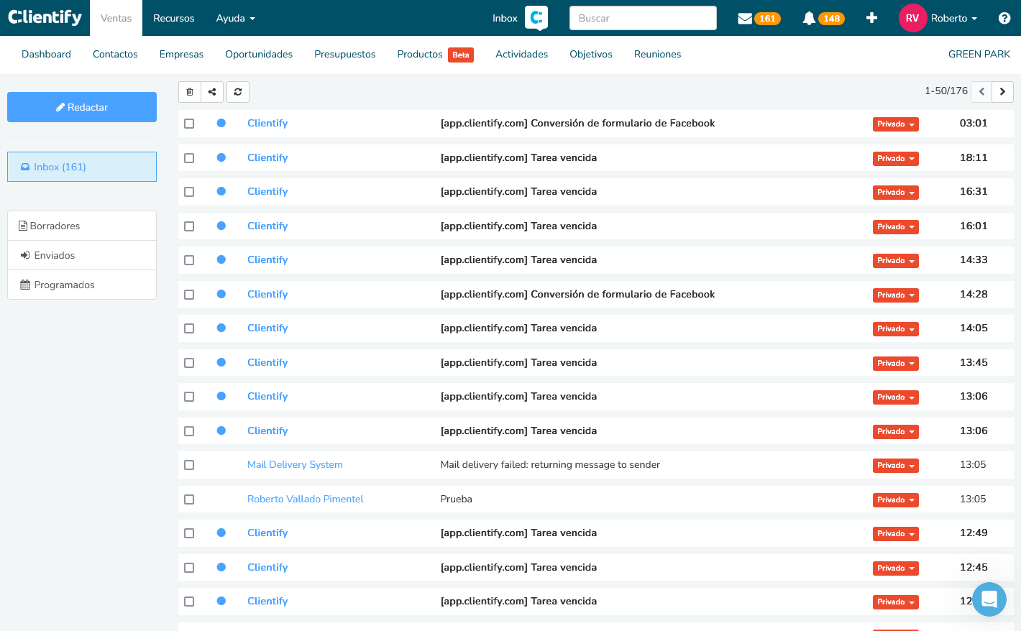Open the envelope mail counter icon
Viewport: 1021px width, 631px height.
[x=745, y=19]
